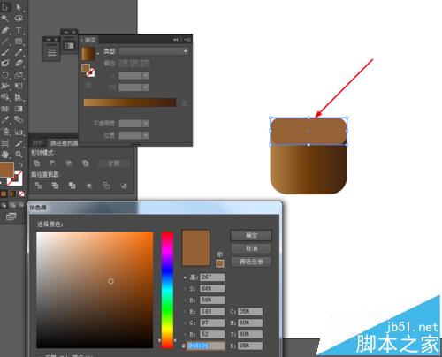The width and height of the screenshot is (442, 357).
Task: Select the Artboard tool
Action: point(5,143)
